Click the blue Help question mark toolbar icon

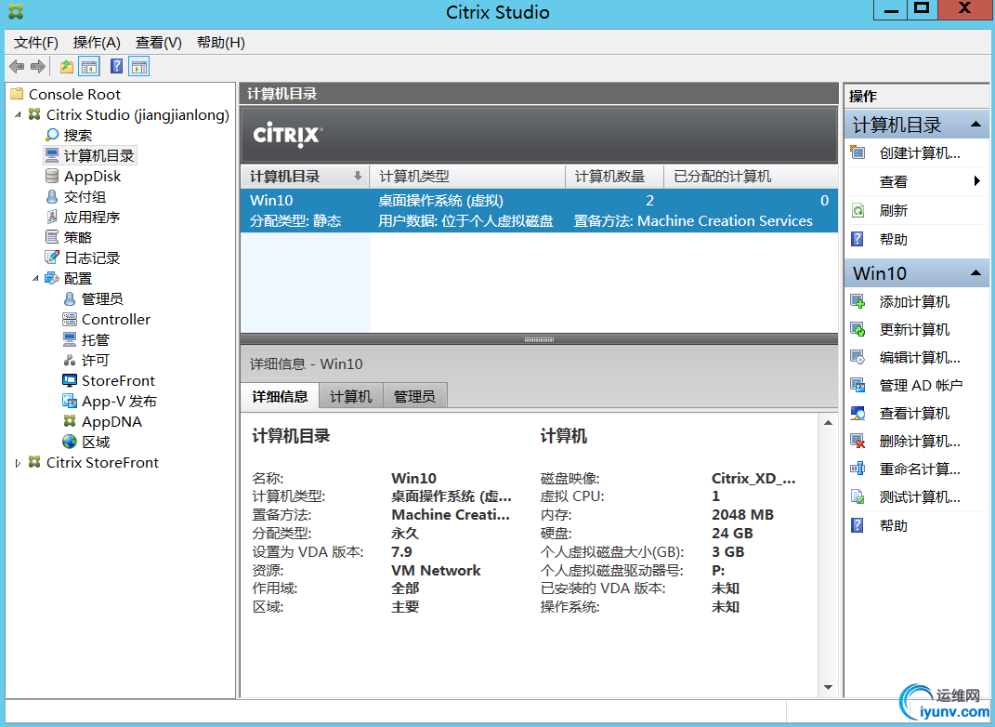coord(117,66)
